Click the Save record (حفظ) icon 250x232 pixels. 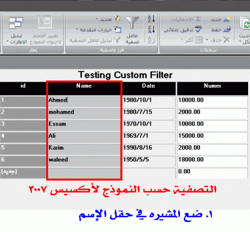[227, 29]
